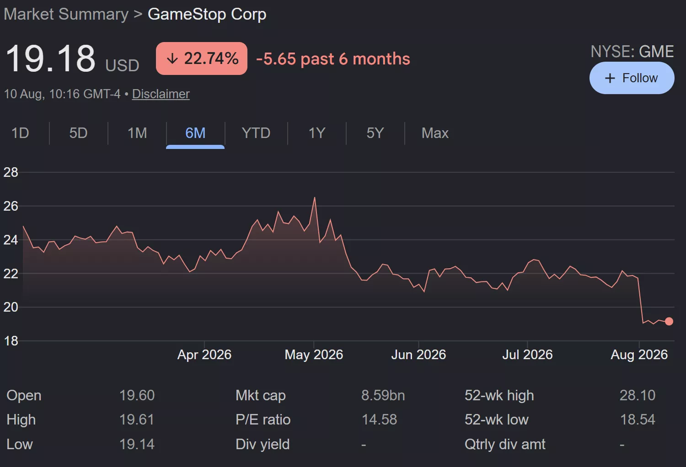Screen dimensions: 686x467
Task: Click the 28 y-axis label
Action: pos(11,172)
